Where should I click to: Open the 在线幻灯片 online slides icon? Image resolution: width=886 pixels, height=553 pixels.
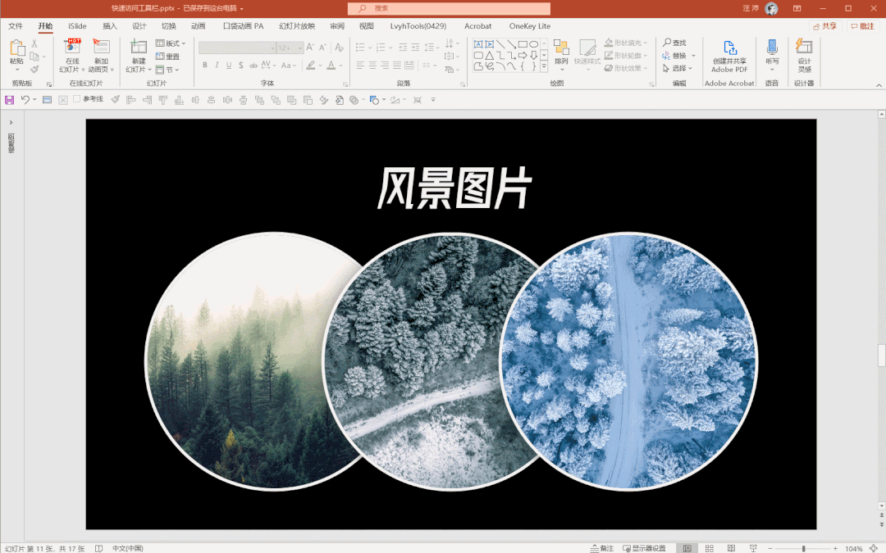[72, 48]
